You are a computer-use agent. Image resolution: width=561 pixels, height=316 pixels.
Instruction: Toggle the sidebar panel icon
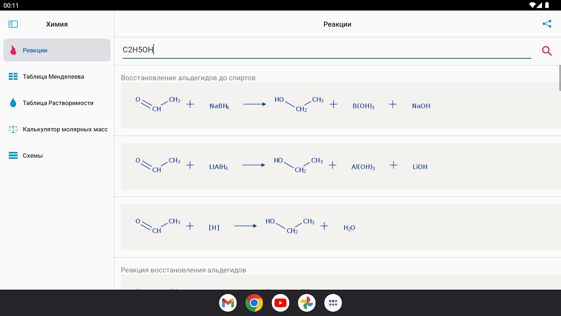(x=13, y=24)
